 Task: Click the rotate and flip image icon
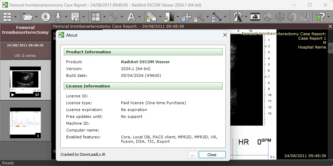click(238, 17)
